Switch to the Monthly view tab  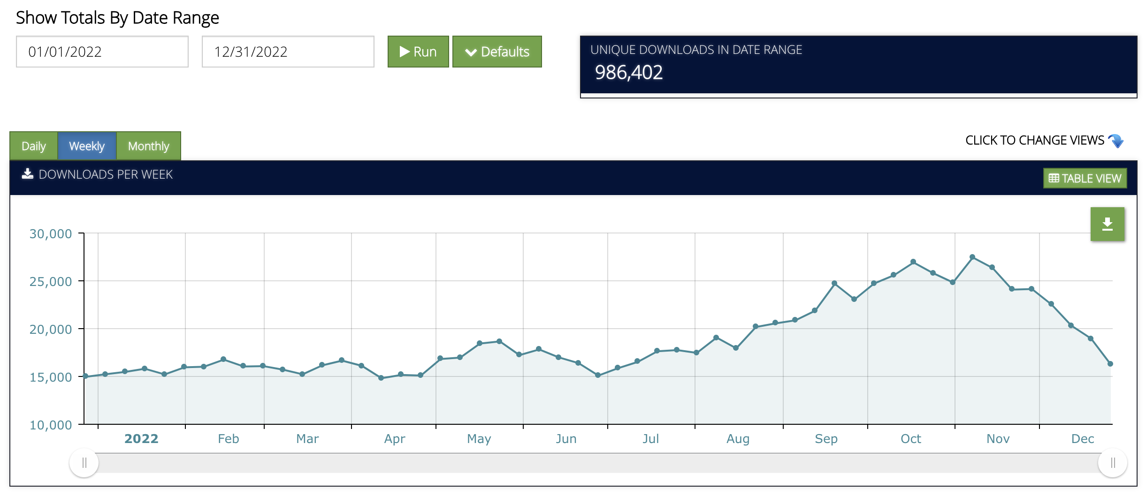(x=148, y=146)
